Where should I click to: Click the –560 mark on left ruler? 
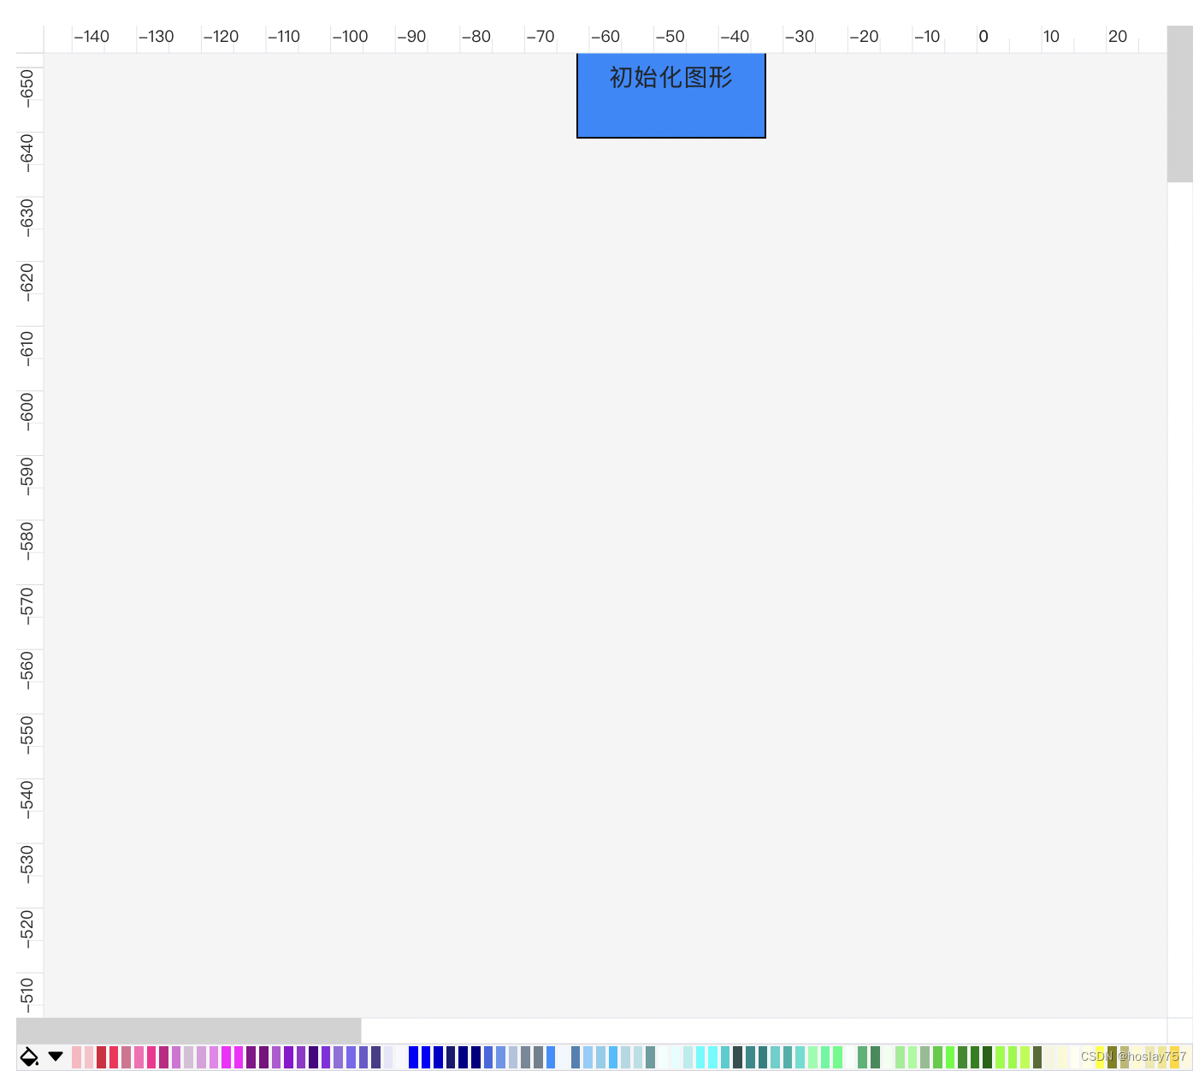[x=27, y=669]
